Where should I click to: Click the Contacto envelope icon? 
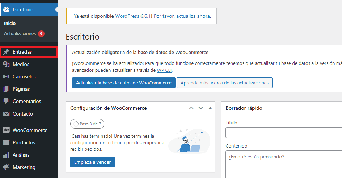[6, 114]
